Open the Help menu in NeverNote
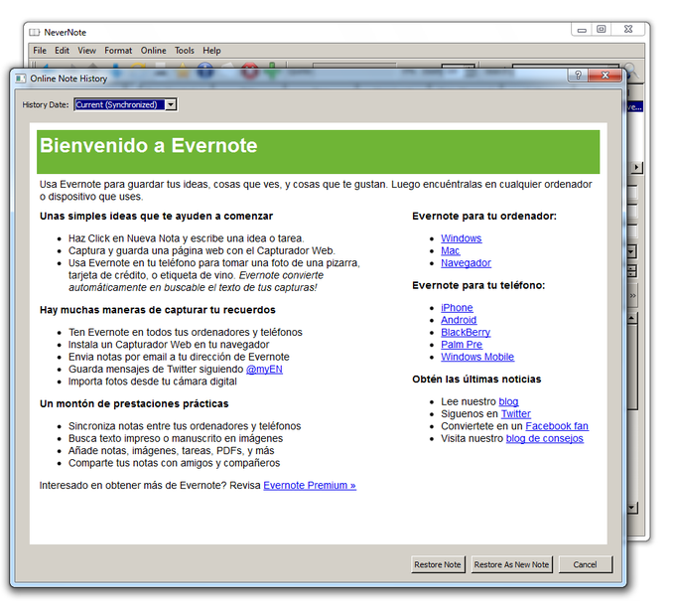The width and height of the screenshot is (675, 613). click(211, 51)
